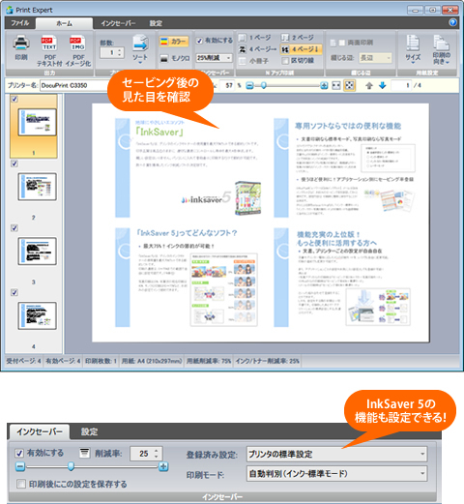Viewport: 464px width, 504px height.
Task: Uncheck the page 2 thumbnail checkbox
Action: pyautogui.click(x=14, y=163)
